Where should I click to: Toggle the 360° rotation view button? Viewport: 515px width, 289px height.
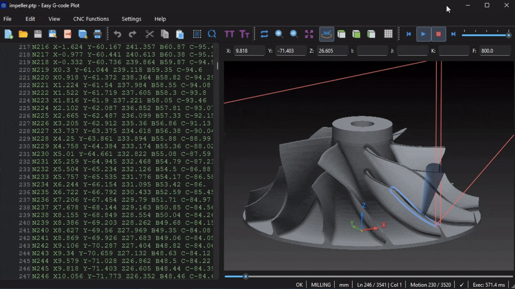click(327, 34)
